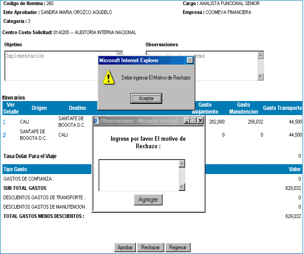Image resolution: width=304 pixels, height=254 pixels.
Task: Focus the motivo de rechazo text area
Action: [x=138, y=175]
